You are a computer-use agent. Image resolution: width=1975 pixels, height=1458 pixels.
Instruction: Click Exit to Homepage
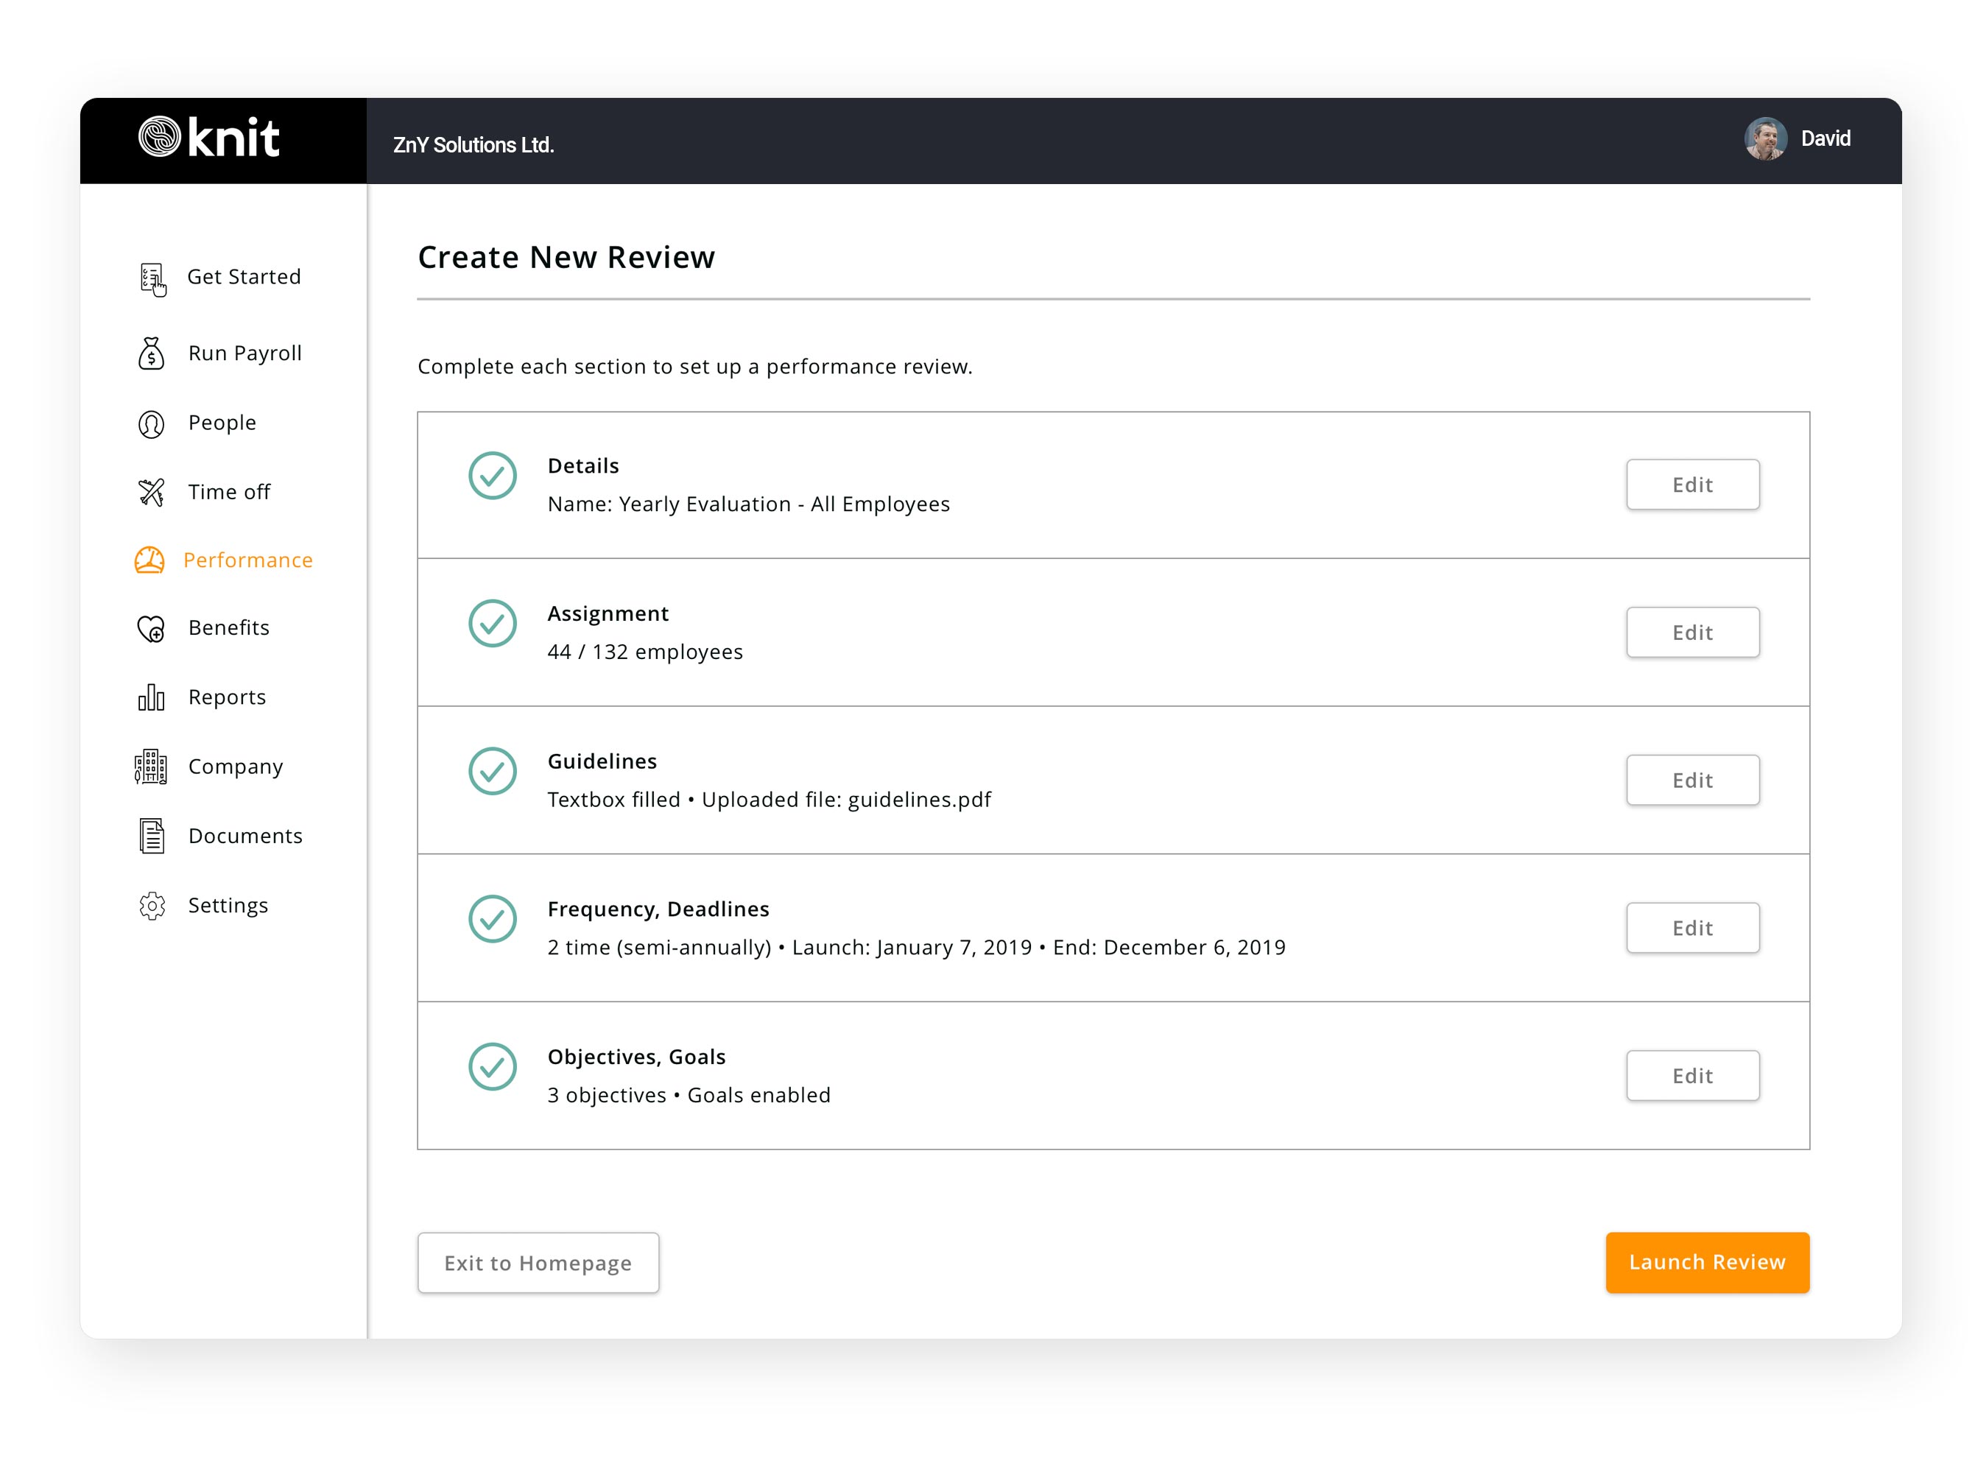point(538,1262)
